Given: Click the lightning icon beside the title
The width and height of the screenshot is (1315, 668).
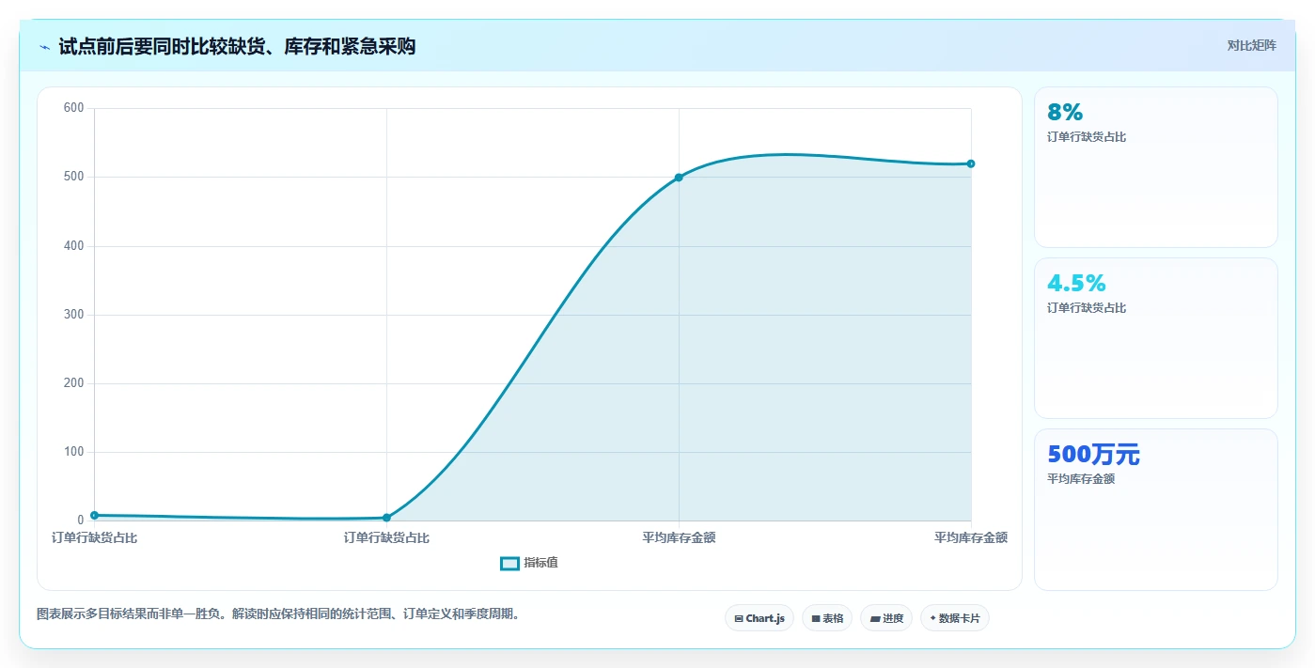Looking at the screenshot, I should 44,46.
